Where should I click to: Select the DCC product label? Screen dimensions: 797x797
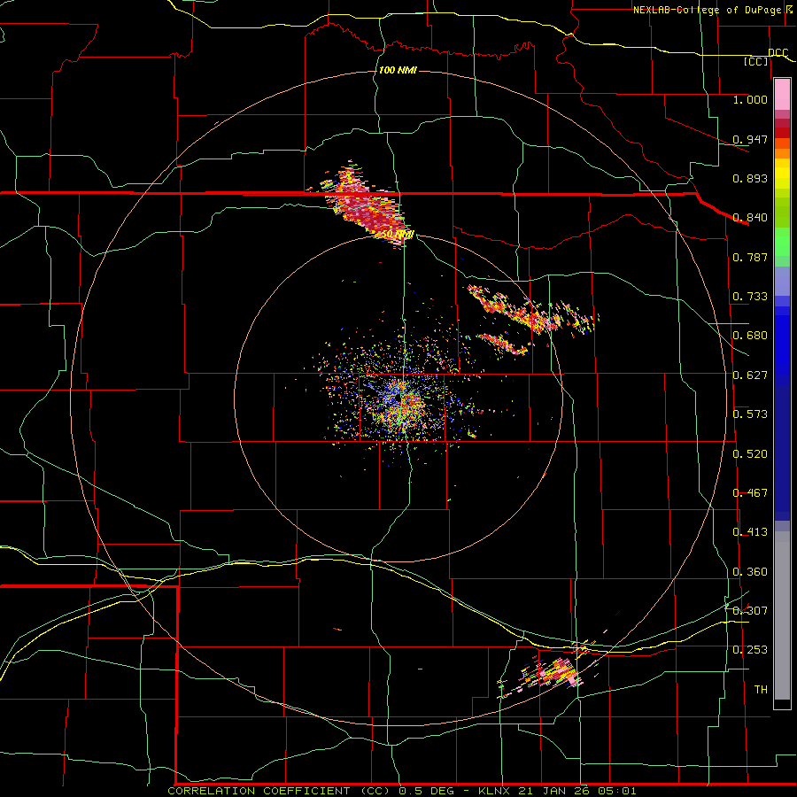(x=778, y=52)
